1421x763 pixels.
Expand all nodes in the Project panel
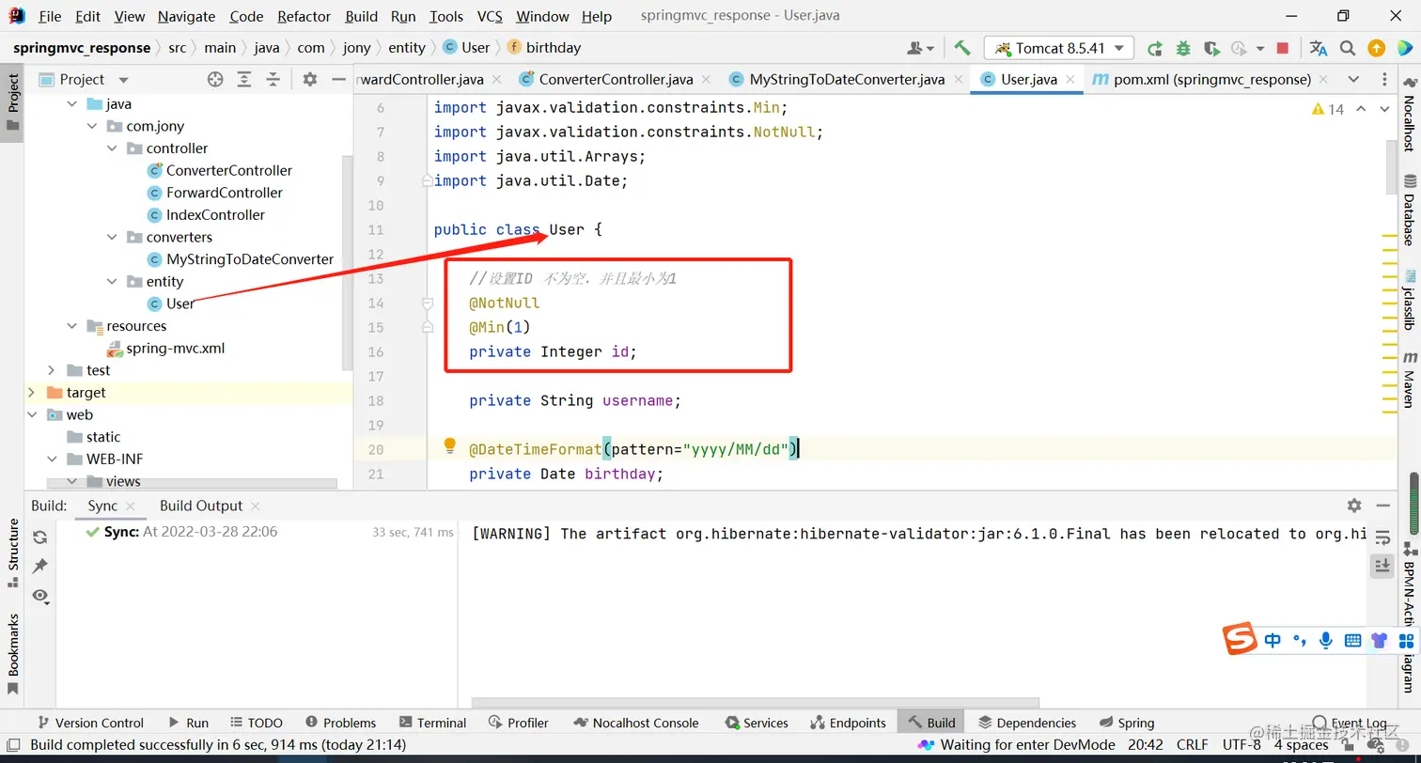coord(244,80)
